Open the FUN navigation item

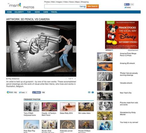point(29,12)
